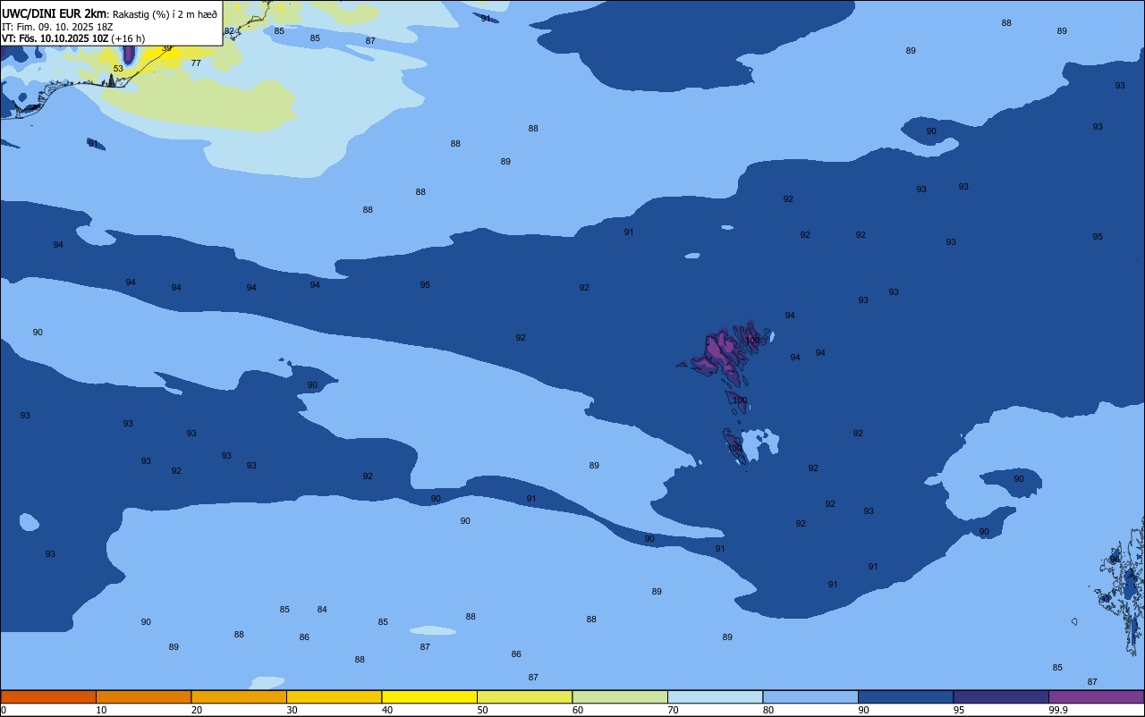Click the amber 20–30 legend swatch
Screen dimensions: 1145x717
[239, 696]
